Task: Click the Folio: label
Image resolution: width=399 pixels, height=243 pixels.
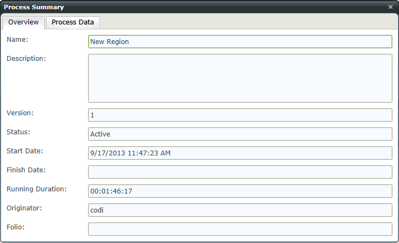Action: coord(16,227)
